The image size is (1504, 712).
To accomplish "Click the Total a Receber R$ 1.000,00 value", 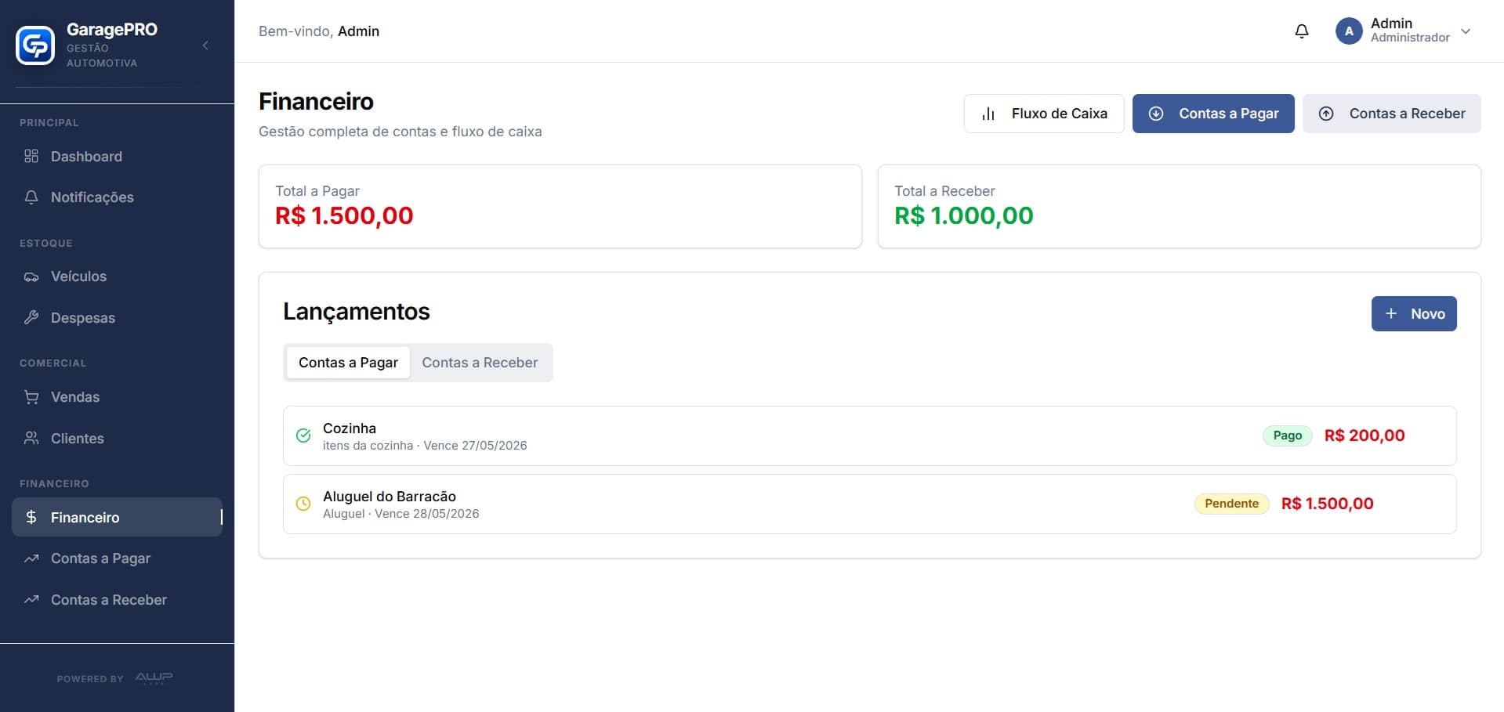I will point(964,215).
